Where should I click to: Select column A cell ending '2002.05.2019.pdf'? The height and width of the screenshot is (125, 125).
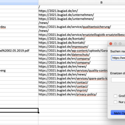coord(19,51)
